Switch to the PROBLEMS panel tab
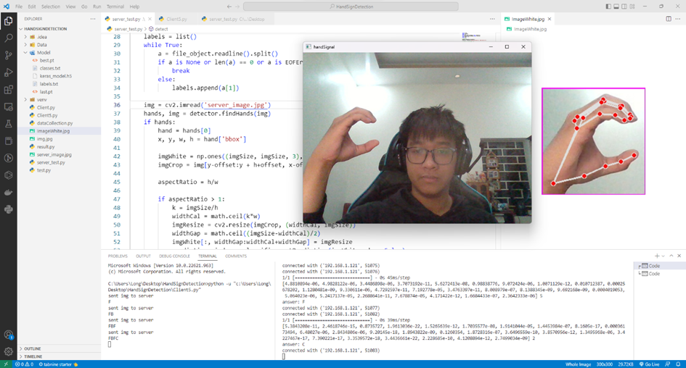Viewport: 686px width, 368px height. pyautogui.click(x=118, y=256)
